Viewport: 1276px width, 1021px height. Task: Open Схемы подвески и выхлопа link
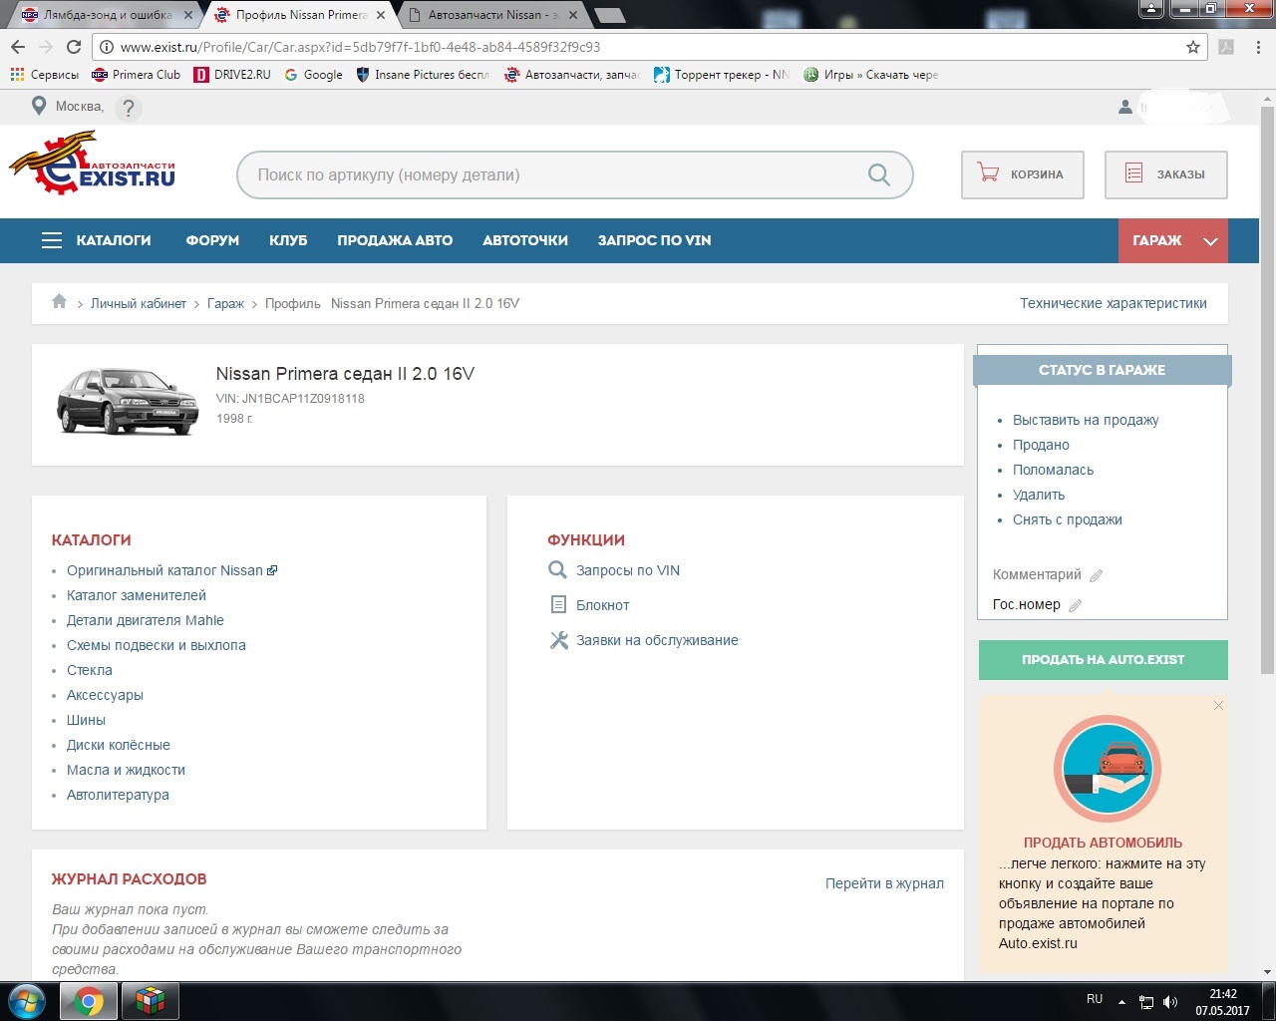coord(157,645)
